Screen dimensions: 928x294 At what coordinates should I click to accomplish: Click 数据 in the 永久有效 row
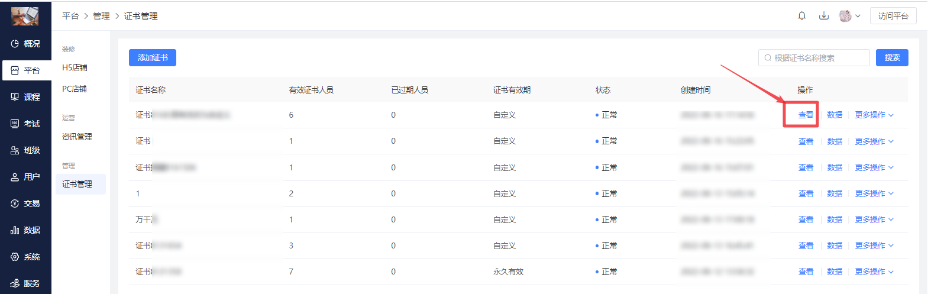tap(835, 272)
